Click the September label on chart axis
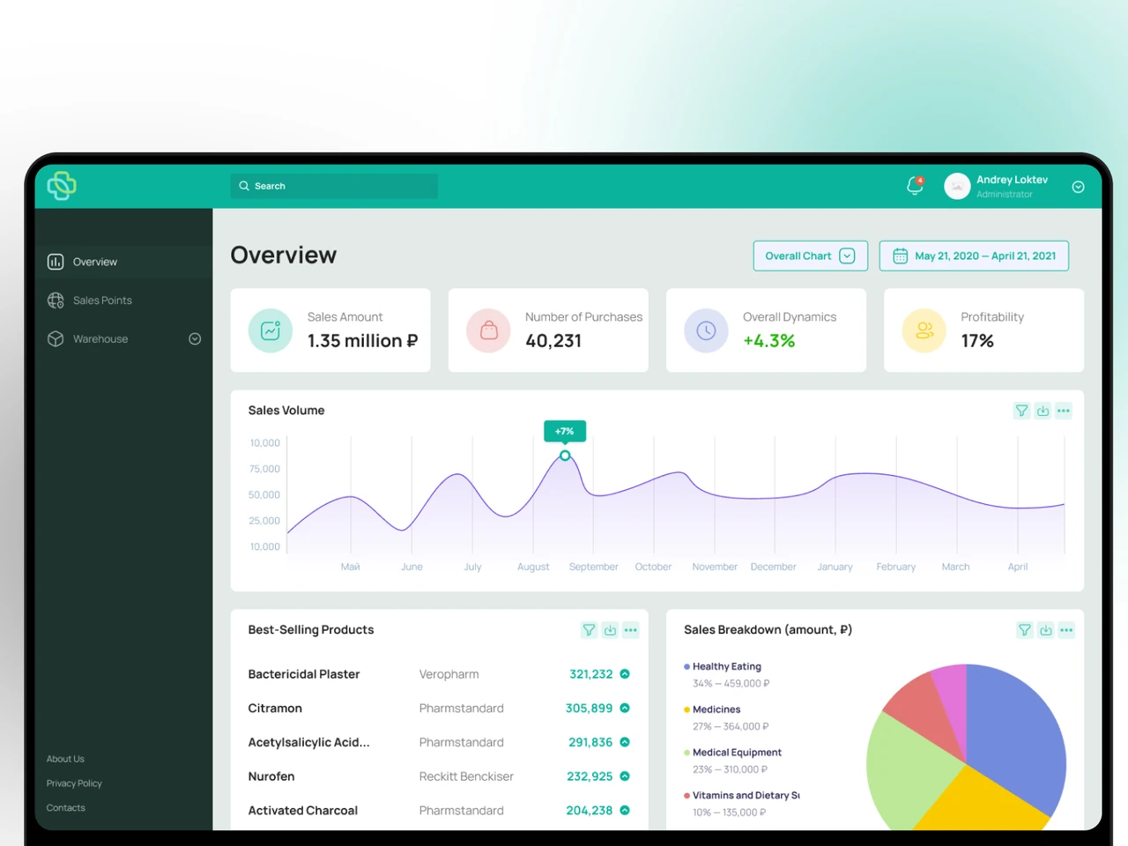 tap(594, 567)
